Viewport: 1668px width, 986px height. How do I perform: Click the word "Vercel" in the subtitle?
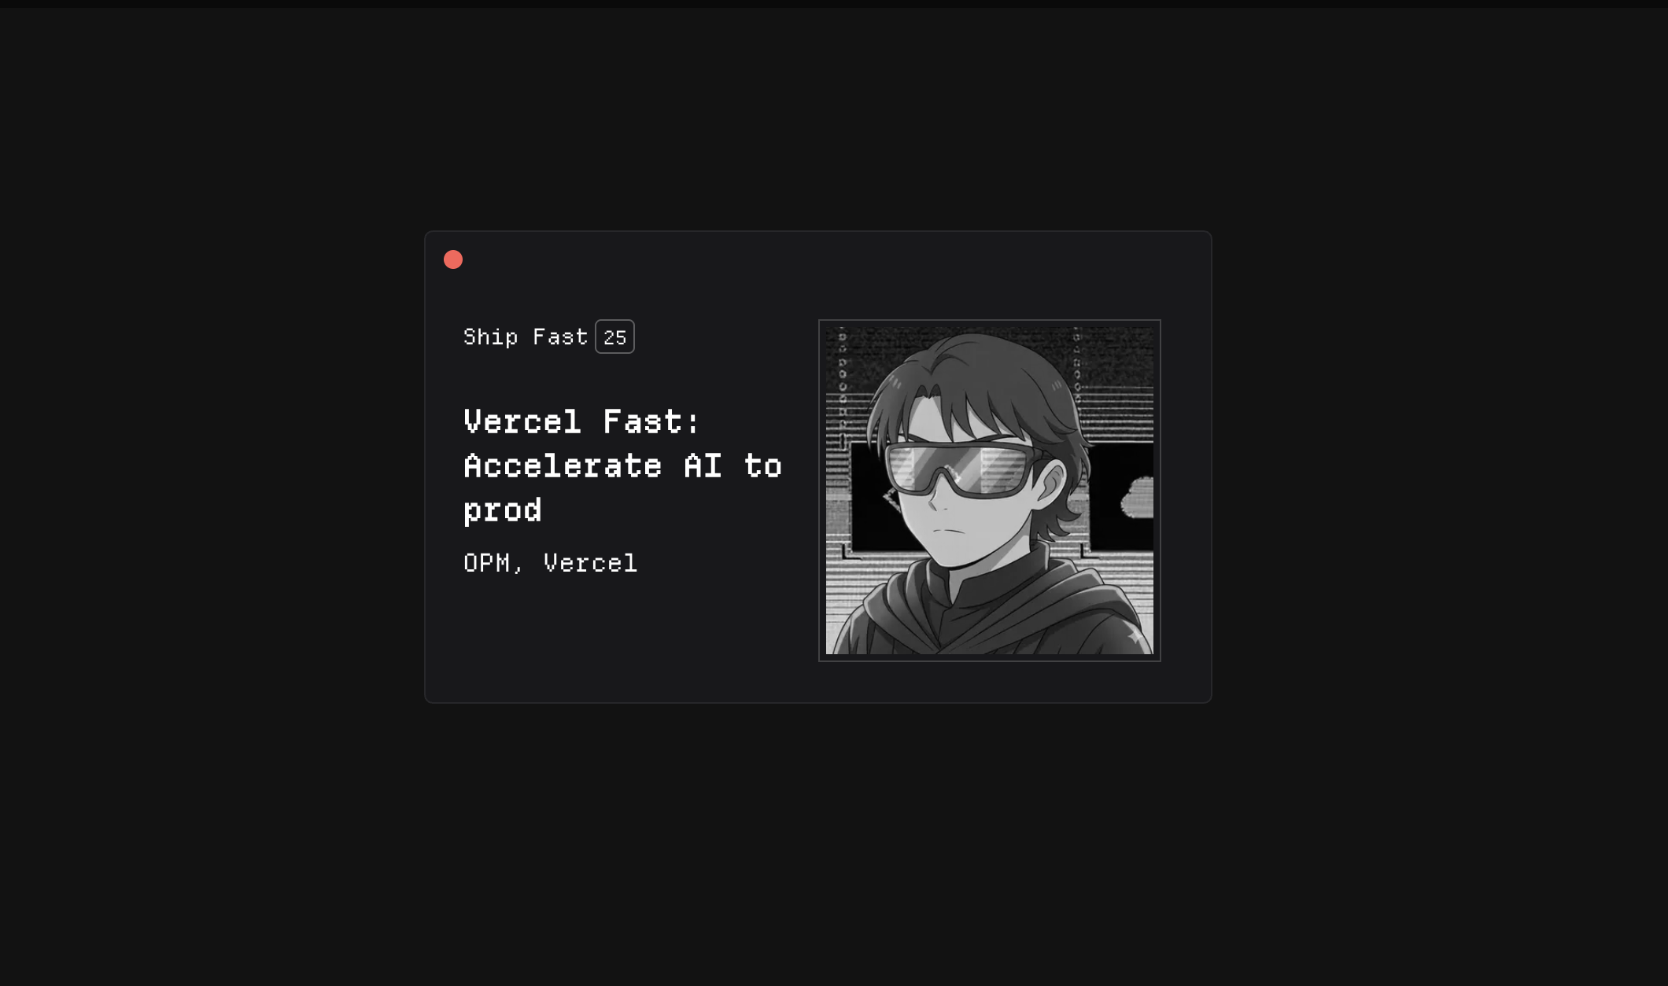click(x=590, y=563)
